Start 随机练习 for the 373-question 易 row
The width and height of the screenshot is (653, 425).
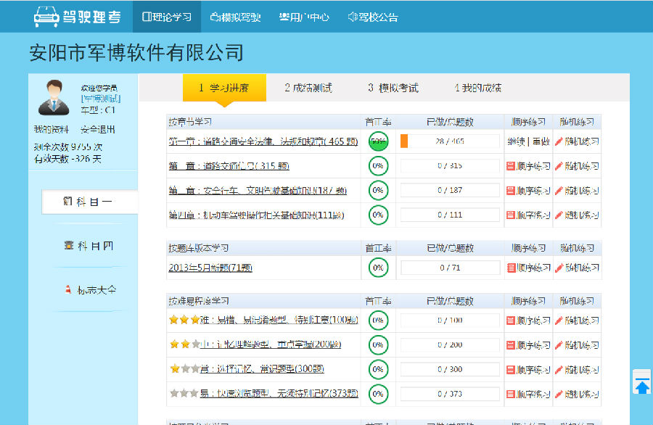[x=577, y=395]
